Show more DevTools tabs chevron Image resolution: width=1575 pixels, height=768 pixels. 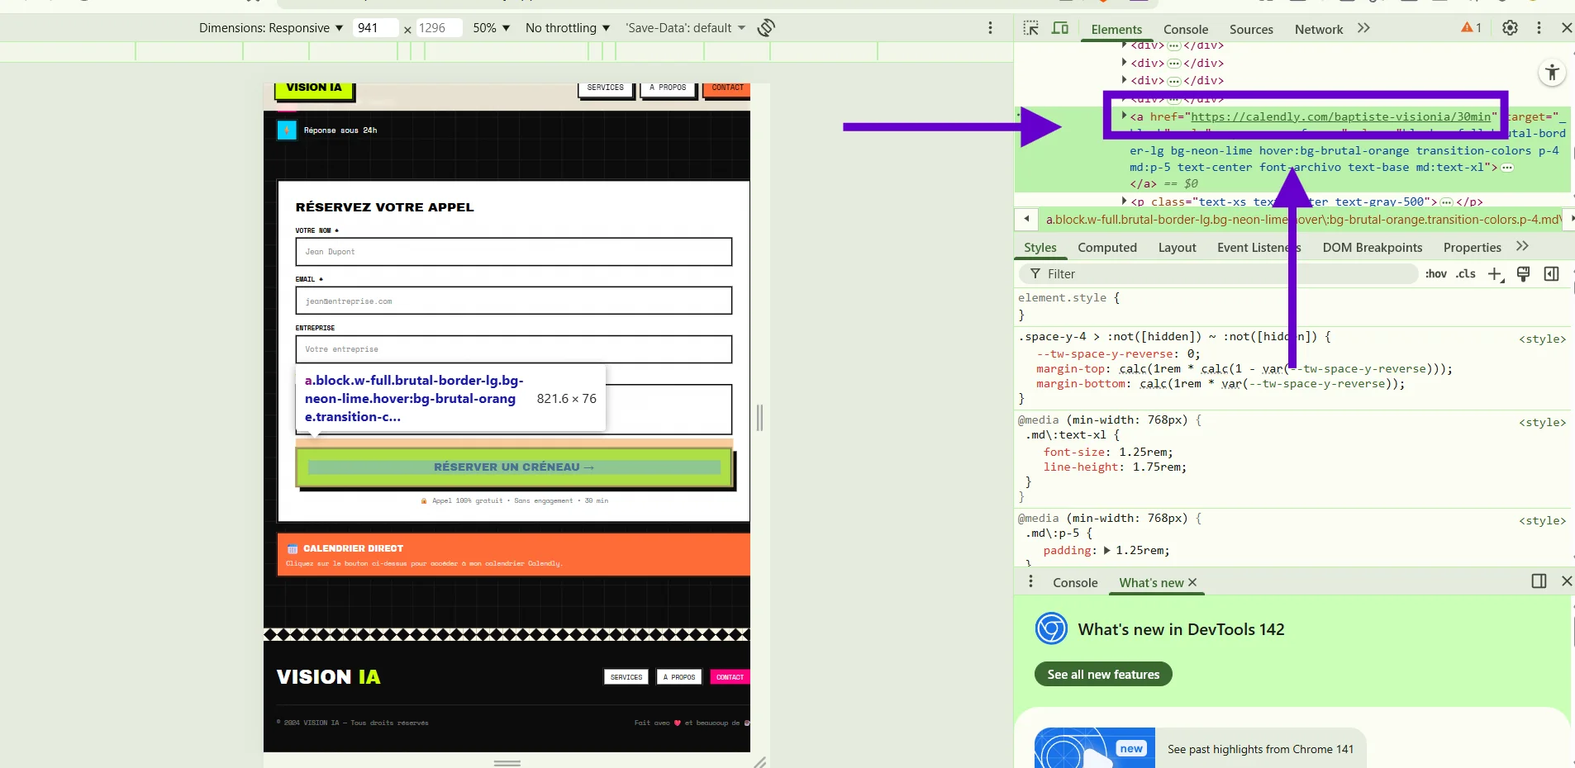[1363, 28]
